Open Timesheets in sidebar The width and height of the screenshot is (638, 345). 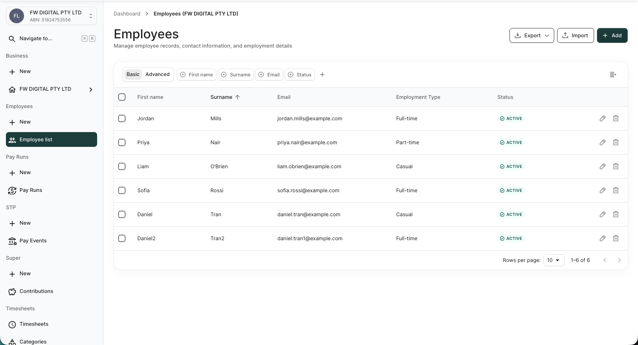(51, 324)
